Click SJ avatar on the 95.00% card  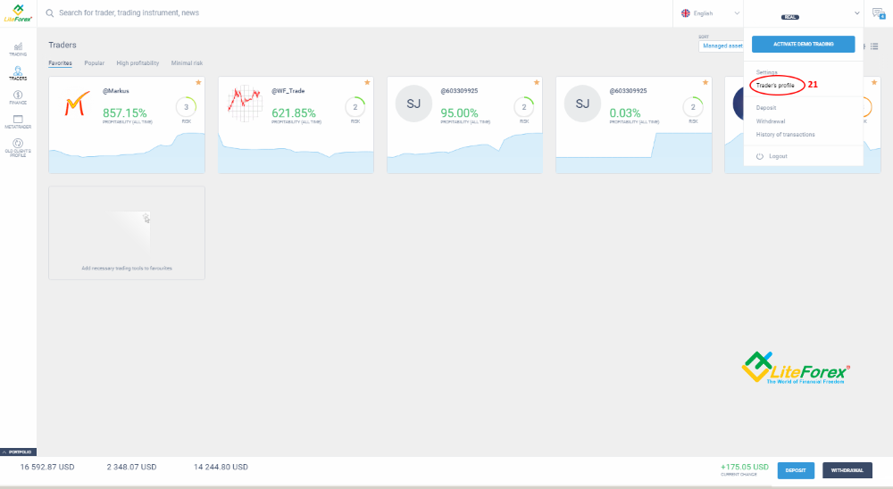click(x=413, y=104)
